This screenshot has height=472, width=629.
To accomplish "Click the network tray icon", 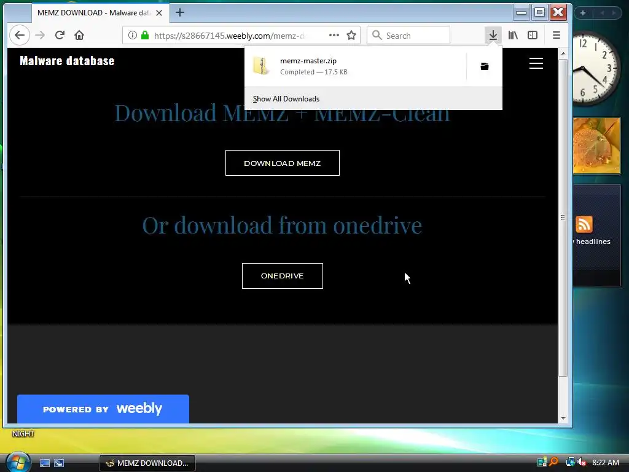I will pyautogui.click(x=570, y=462).
